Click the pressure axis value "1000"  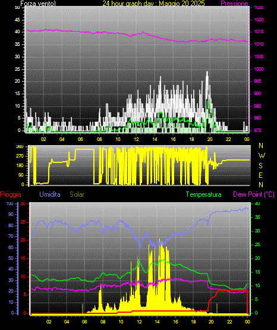259,69
